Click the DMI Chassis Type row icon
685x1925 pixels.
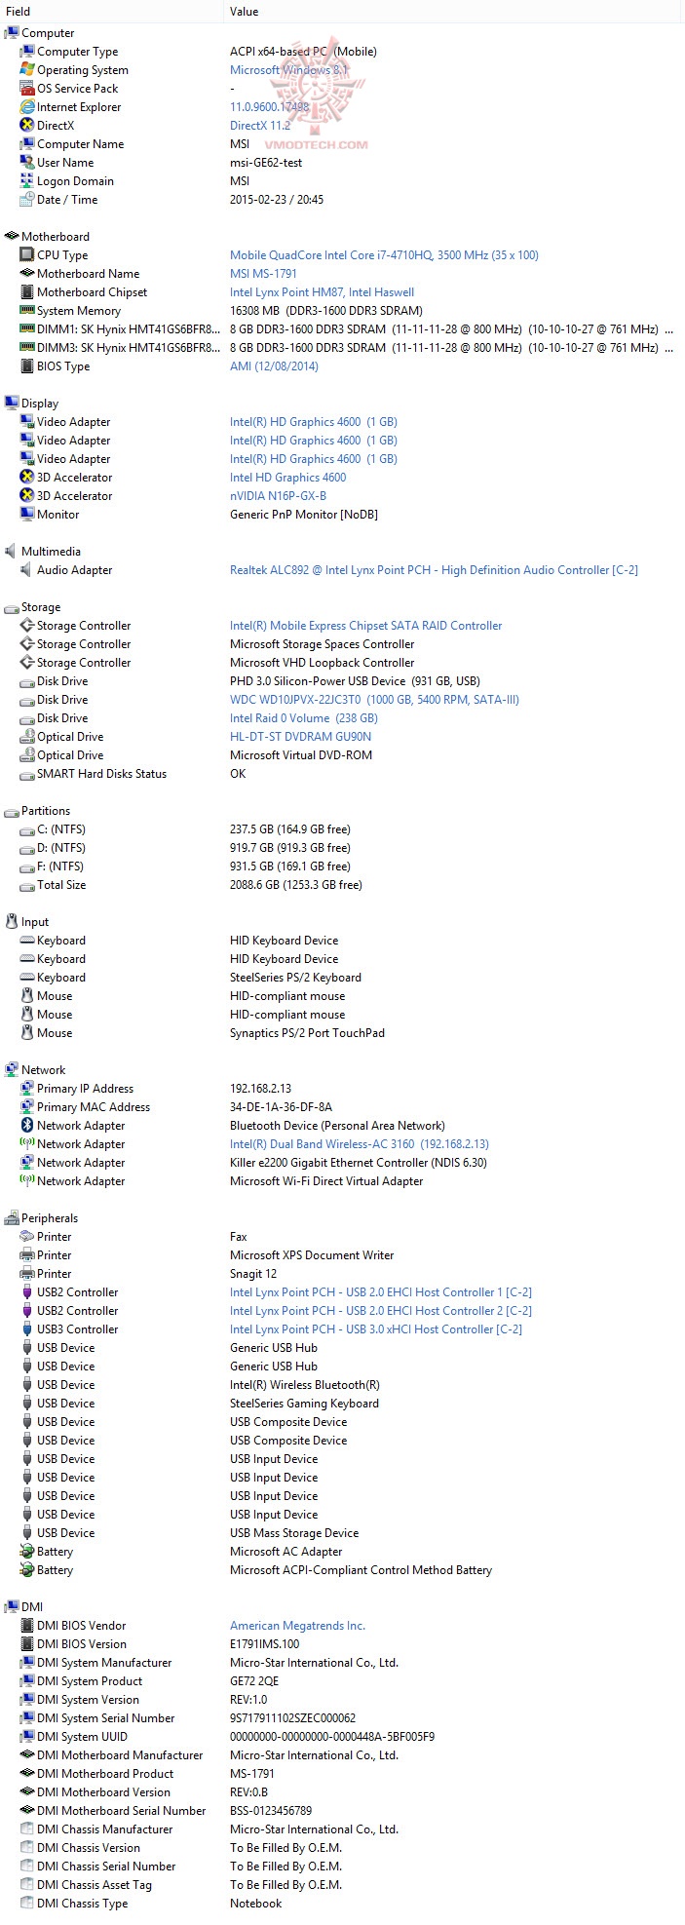27,1904
